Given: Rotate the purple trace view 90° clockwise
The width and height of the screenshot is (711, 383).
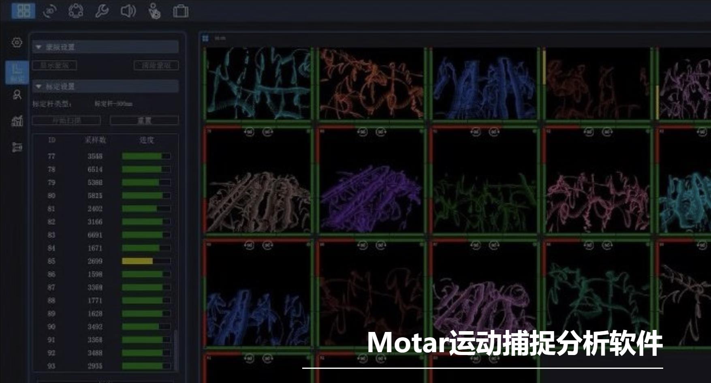Looking at the screenshot, I should [x=381, y=132].
